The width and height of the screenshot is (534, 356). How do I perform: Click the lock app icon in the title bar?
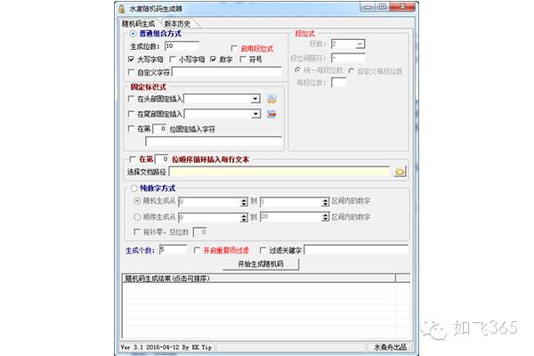pyautogui.click(x=122, y=9)
